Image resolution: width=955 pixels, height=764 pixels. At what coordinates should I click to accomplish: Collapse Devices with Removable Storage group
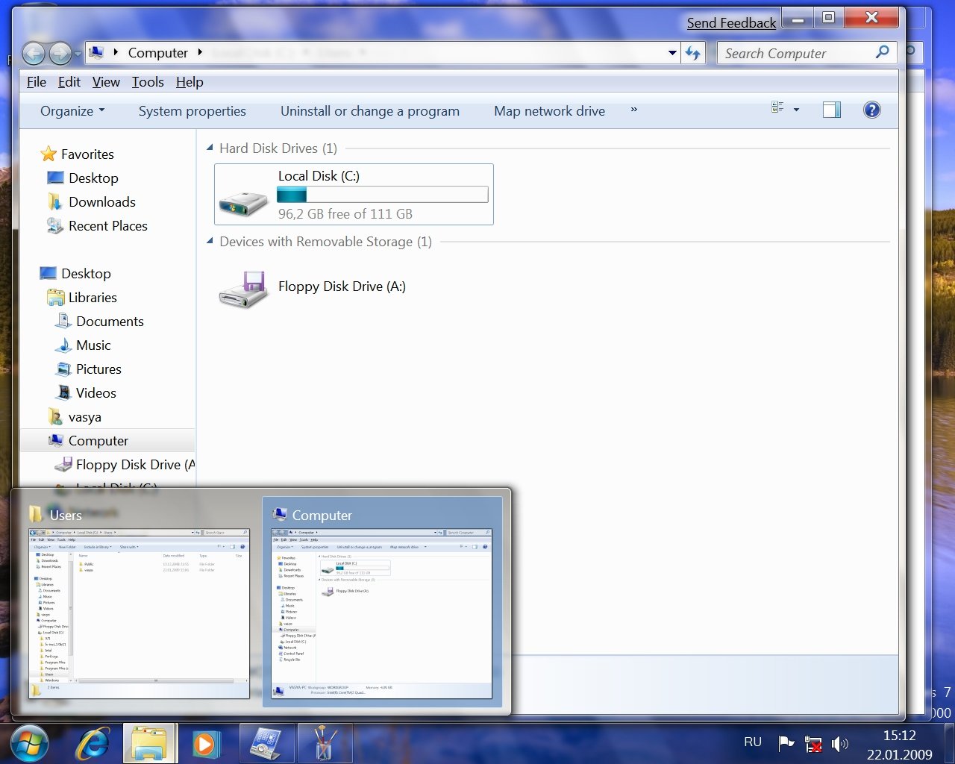click(210, 241)
